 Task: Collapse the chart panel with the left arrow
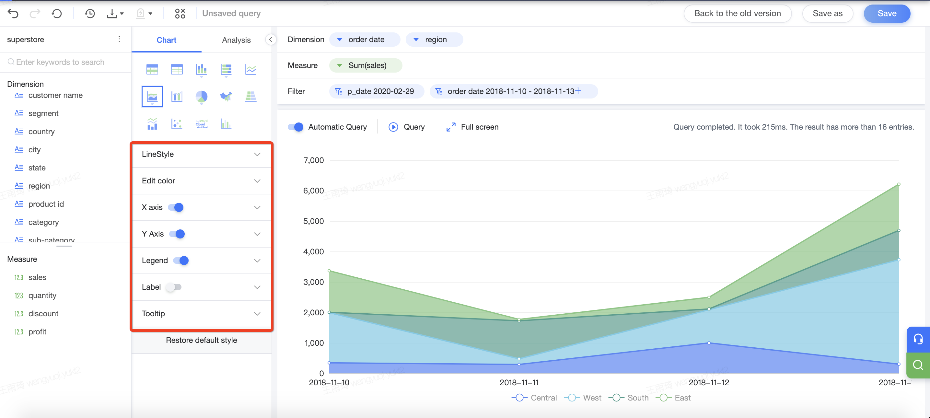(270, 40)
